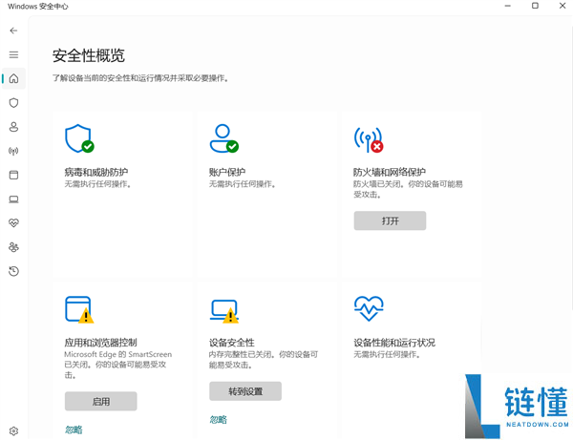Click 忽略 link under app browser control
The width and height of the screenshot is (573, 440).
coord(74,430)
